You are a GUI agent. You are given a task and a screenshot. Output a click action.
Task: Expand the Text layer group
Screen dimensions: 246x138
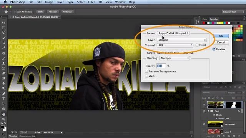(x=208, y=111)
